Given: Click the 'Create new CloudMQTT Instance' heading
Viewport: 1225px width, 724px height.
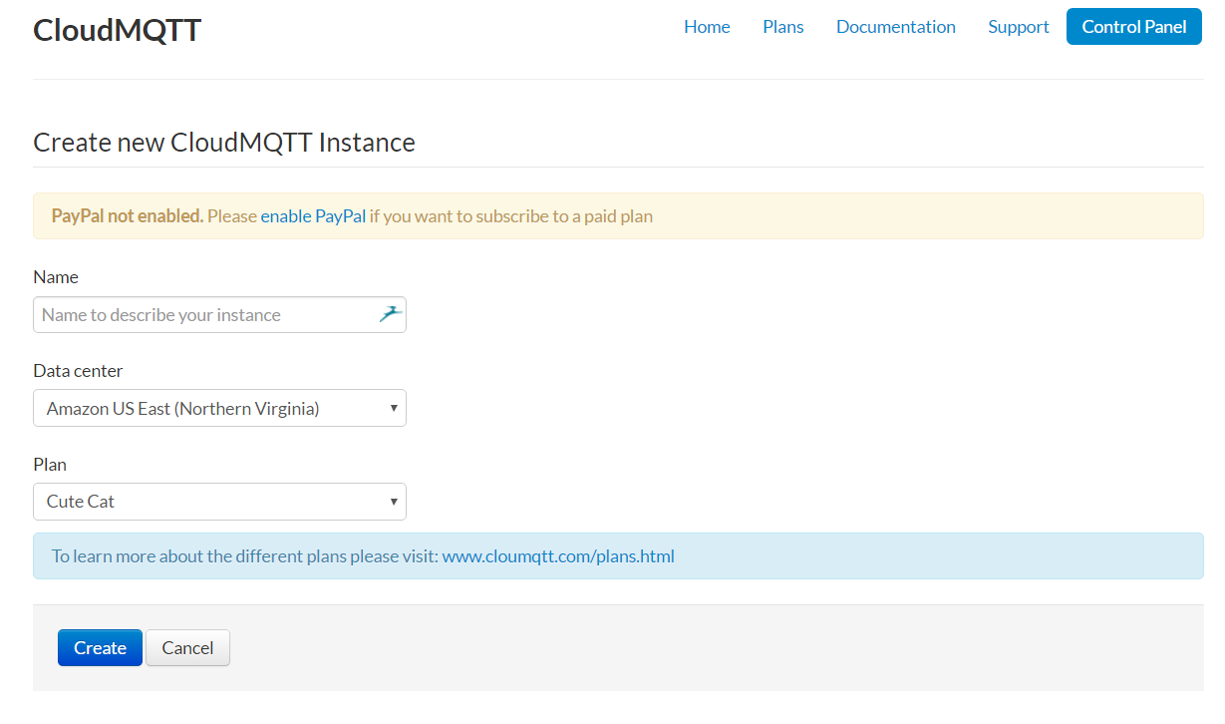Looking at the screenshot, I should (x=224, y=142).
